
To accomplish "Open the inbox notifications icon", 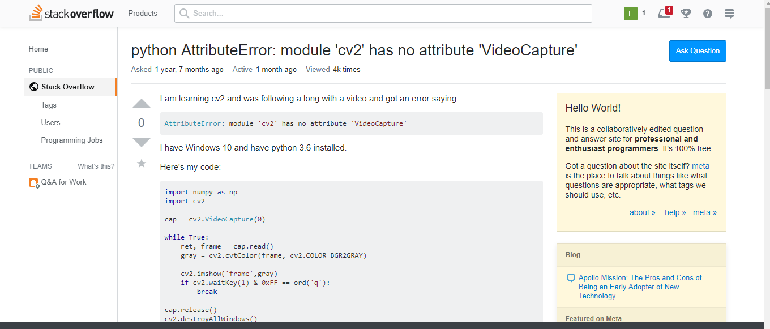I will coord(665,13).
